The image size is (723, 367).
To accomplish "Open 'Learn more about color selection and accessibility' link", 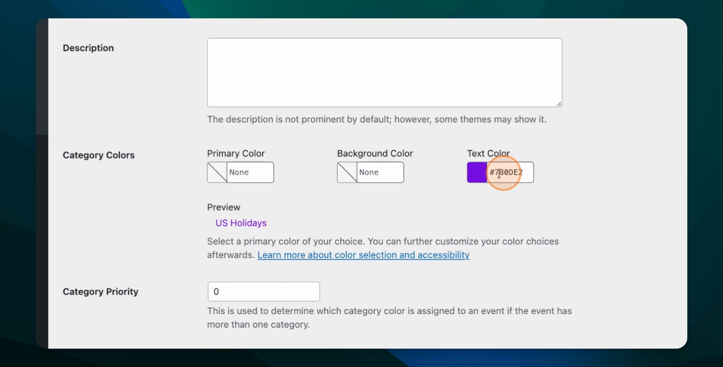I will click(x=364, y=255).
